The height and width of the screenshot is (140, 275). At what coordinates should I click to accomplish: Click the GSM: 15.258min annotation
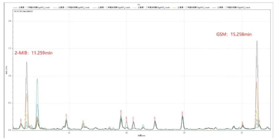234,34
